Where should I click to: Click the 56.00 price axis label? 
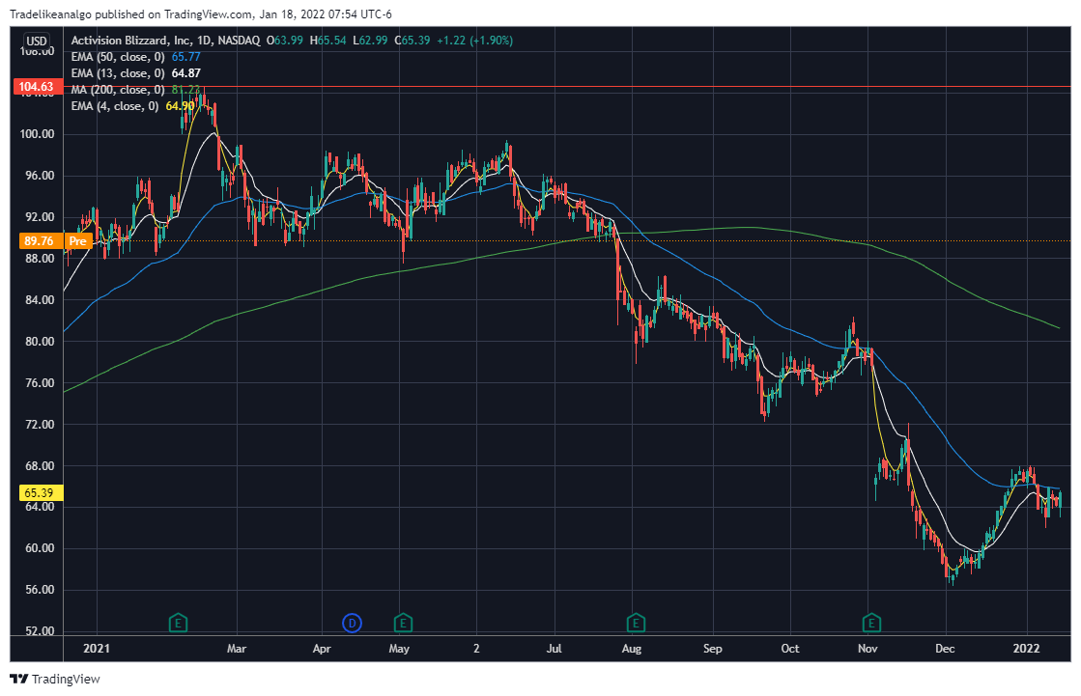tap(40, 590)
